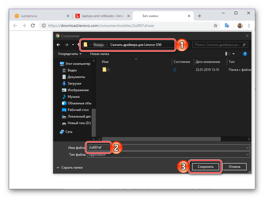The width and height of the screenshot is (264, 198).
Task: Switch to laptops and netbooks tab
Action: [103, 16]
